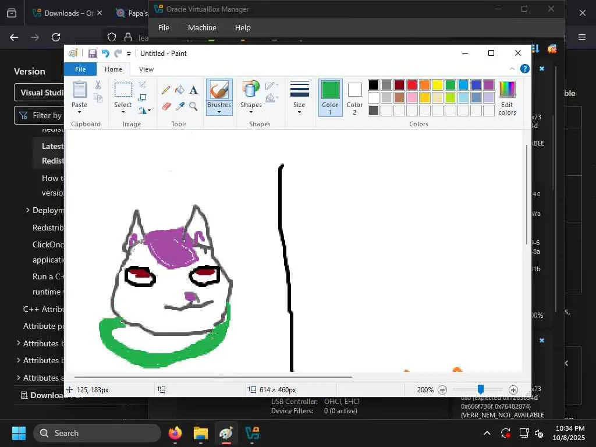Click the Filter by title field in sidebar
The height and width of the screenshot is (447, 596).
click(39, 115)
